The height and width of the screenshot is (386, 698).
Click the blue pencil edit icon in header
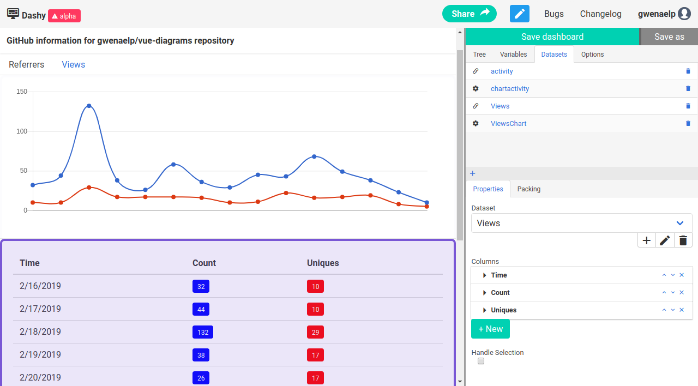pyautogui.click(x=519, y=14)
